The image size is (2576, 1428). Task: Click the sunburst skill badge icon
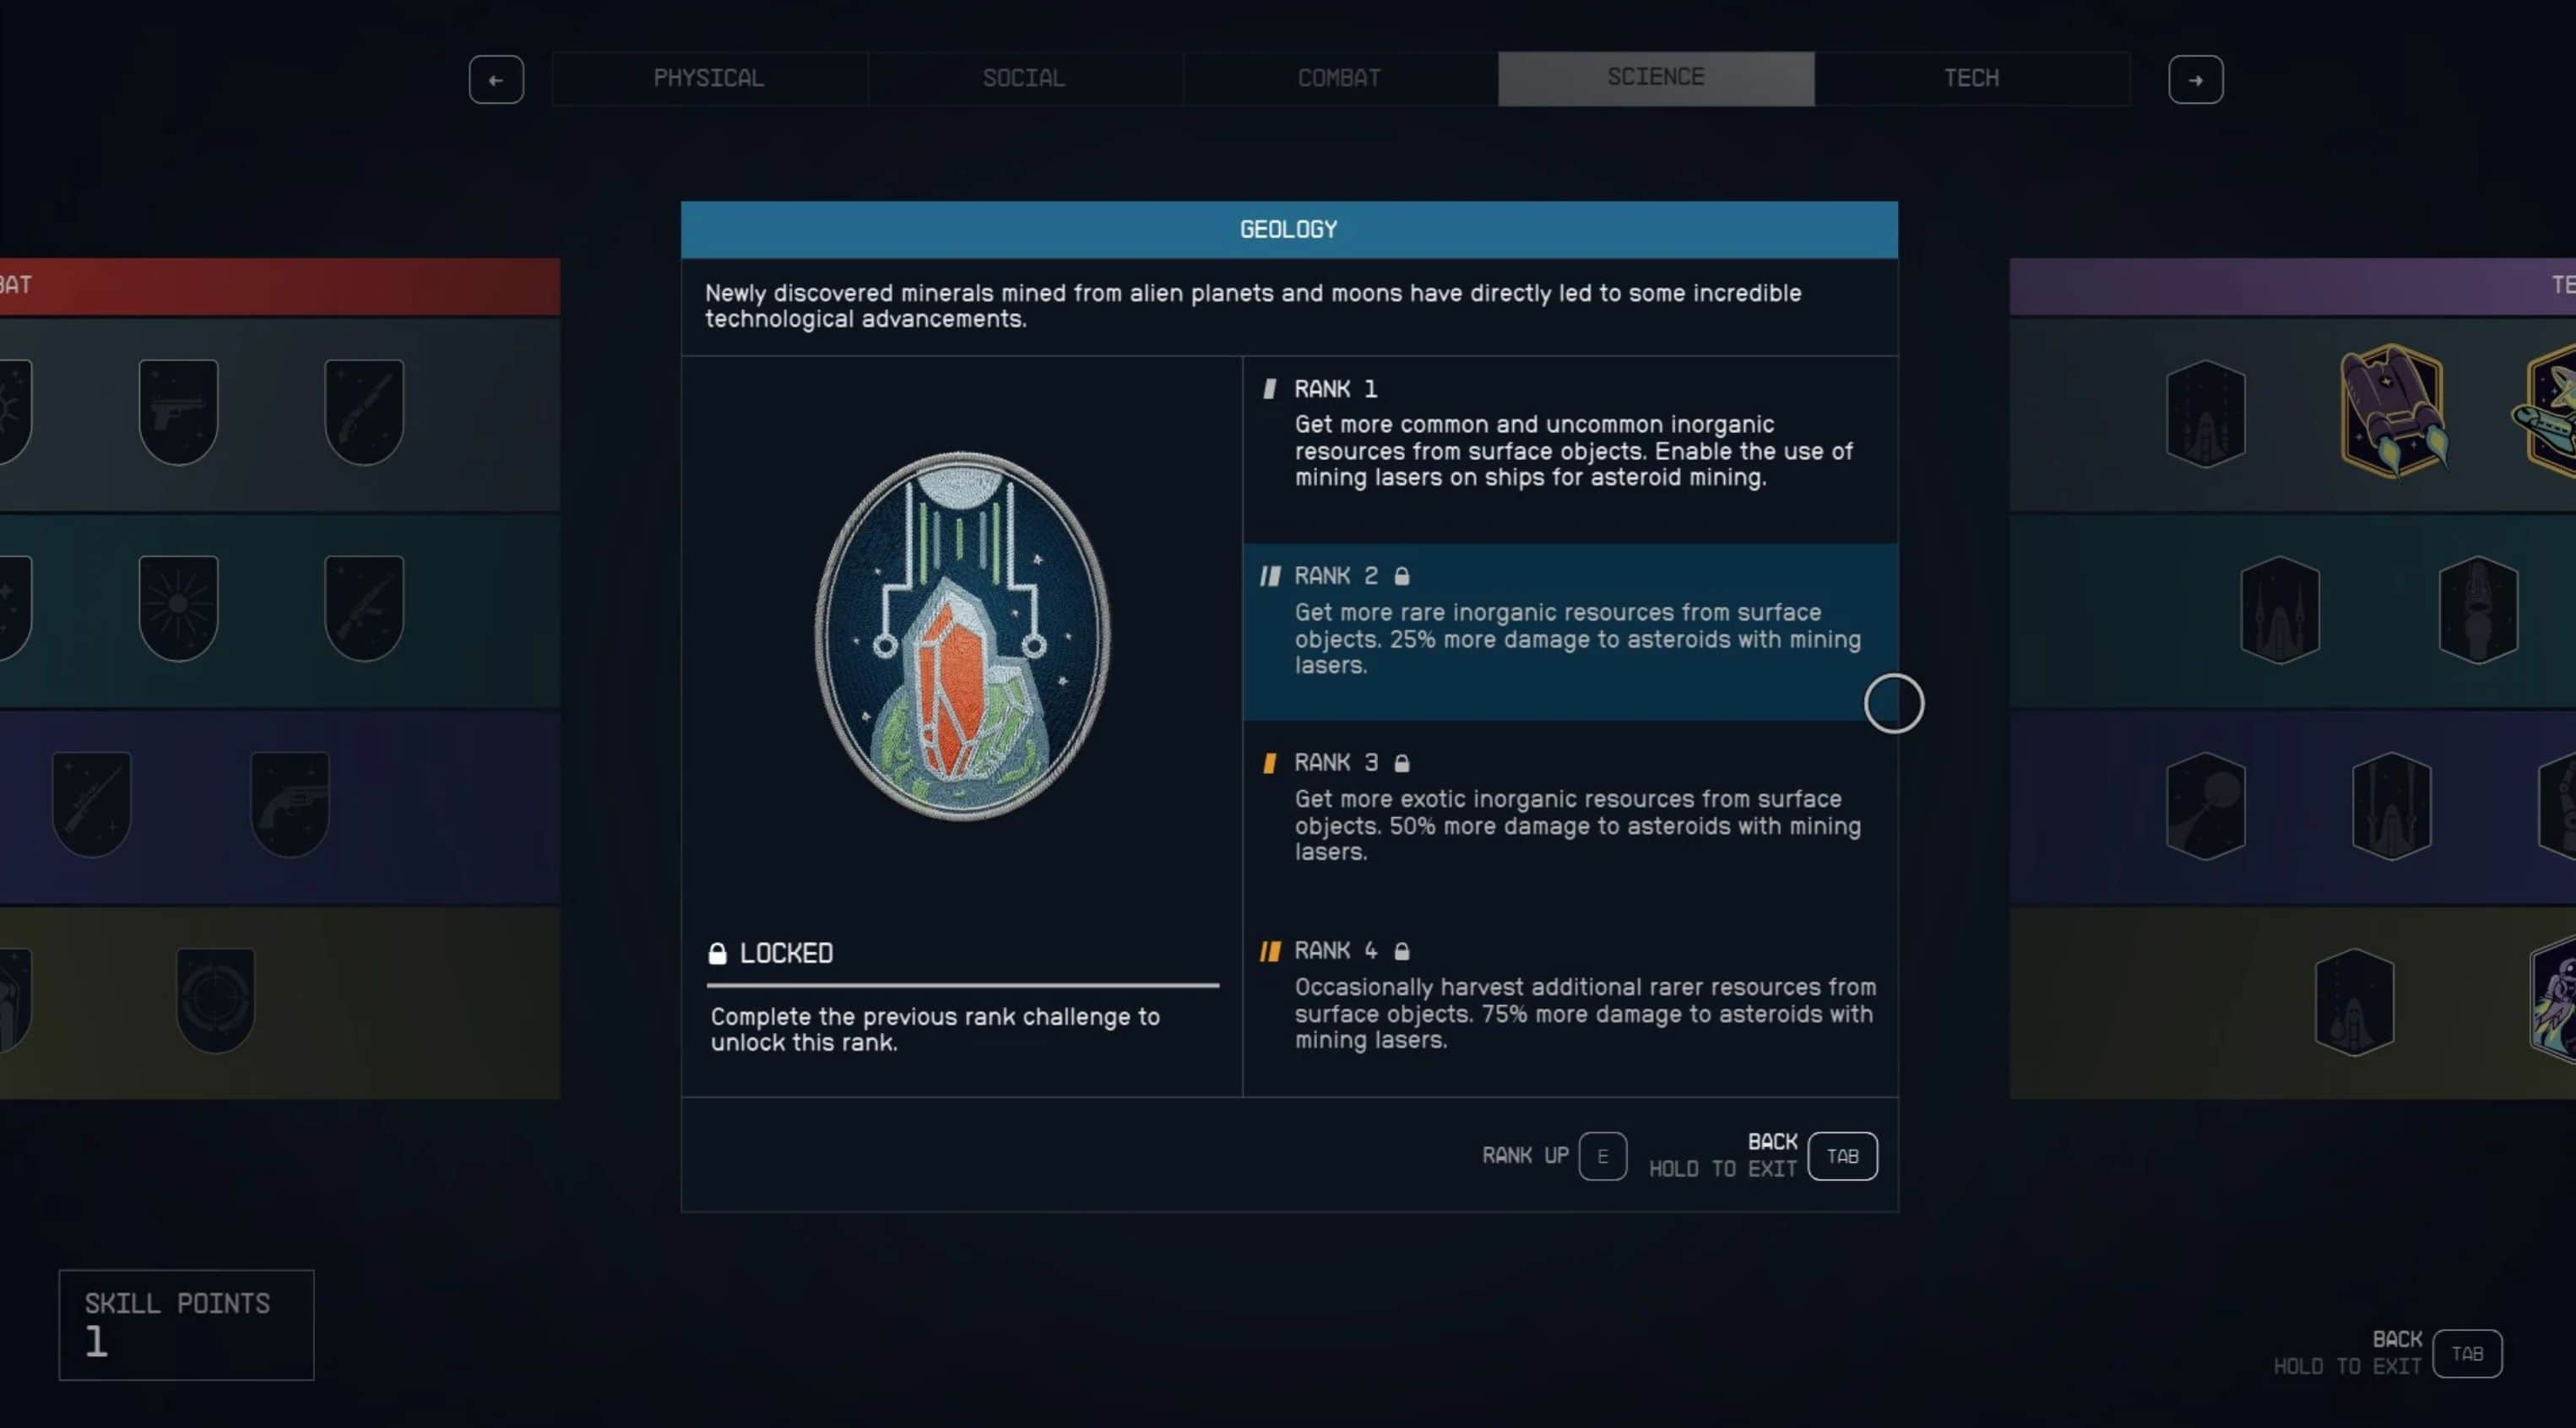tap(178, 608)
